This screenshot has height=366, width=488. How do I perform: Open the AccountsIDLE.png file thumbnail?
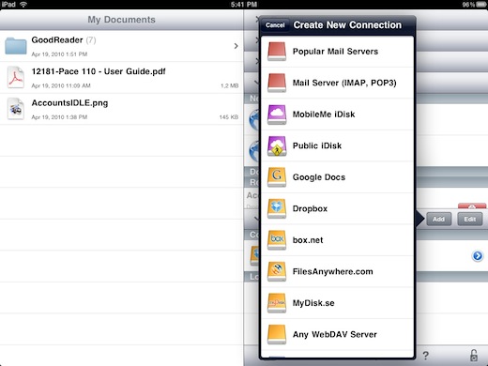pos(15,109)
